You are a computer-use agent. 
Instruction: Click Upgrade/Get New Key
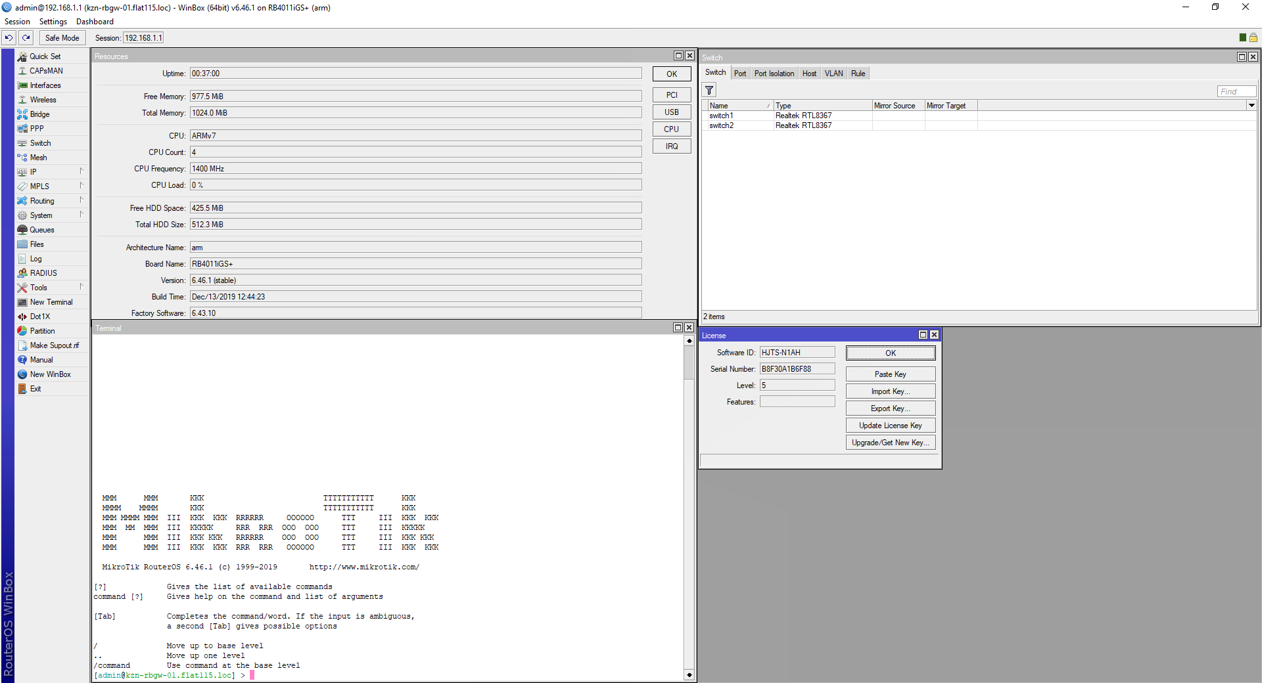point(891,443)
